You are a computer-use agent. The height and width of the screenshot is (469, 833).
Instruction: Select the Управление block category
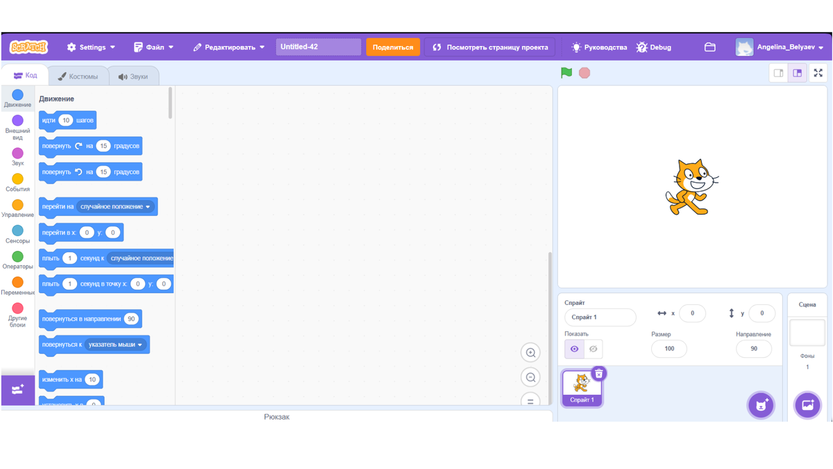click(x=17, y=208)
